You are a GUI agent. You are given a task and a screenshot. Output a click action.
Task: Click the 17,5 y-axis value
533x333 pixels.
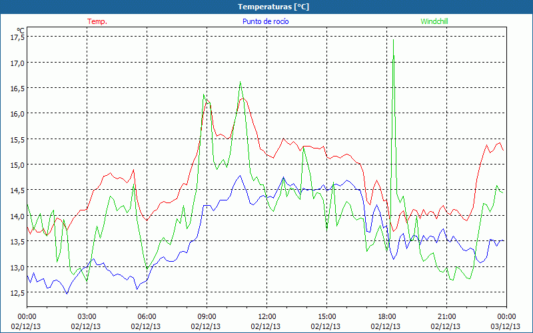[x=17, y=37]
